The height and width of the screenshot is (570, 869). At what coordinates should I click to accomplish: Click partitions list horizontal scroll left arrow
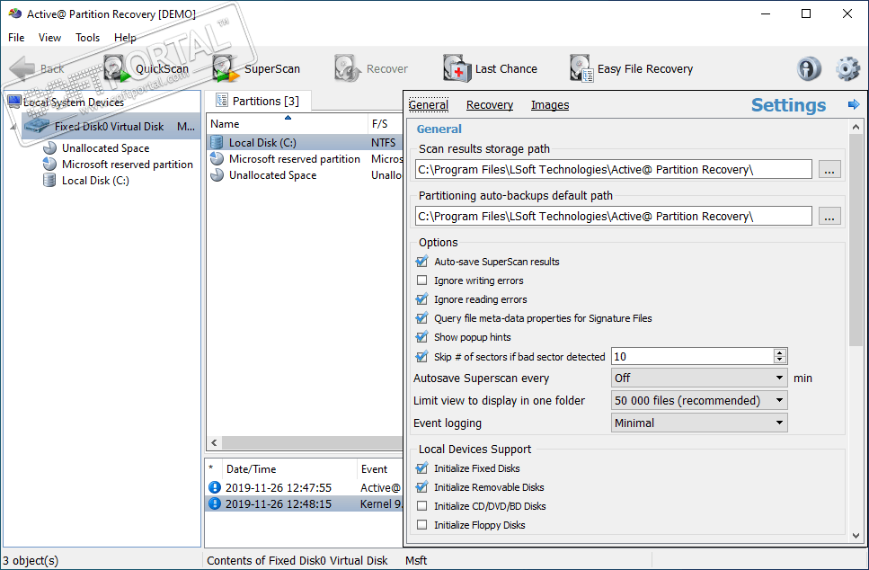[x=214, y=442]
